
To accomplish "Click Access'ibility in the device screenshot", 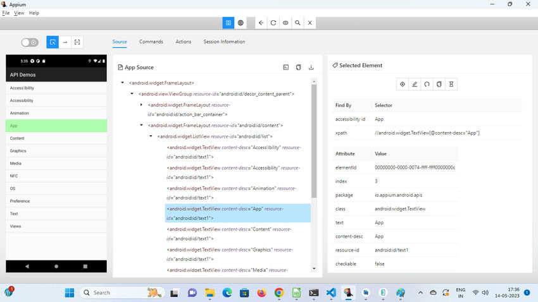I will pyautogui.click(x=56, y=88).
